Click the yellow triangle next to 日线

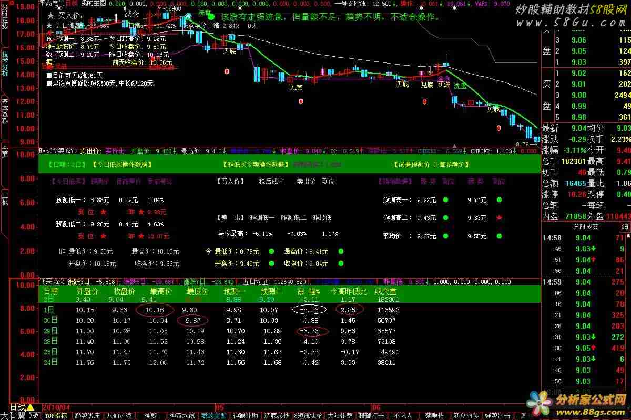(x=30, y=407)
